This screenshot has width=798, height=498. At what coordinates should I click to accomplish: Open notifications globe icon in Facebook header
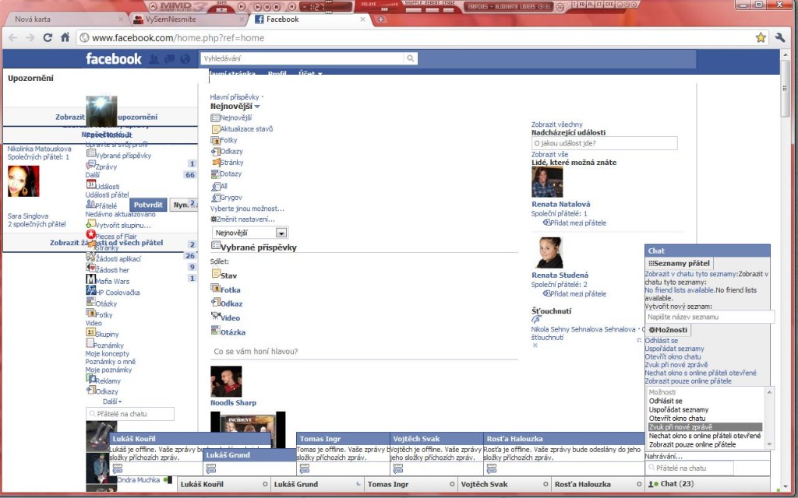coord(185,59)
